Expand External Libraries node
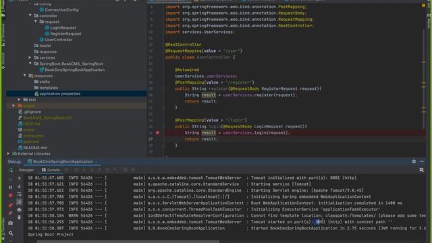The height and width of the screenshot is (243, 432). [8, 153]
